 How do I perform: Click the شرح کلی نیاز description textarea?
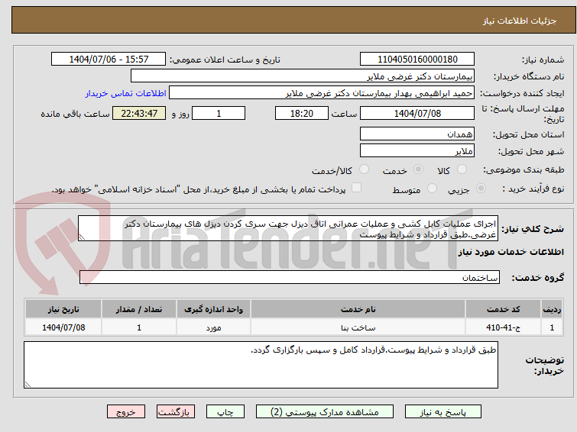tap(288, 229)
